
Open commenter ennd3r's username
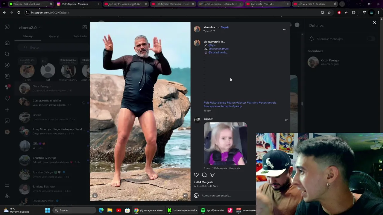[208, 119]
